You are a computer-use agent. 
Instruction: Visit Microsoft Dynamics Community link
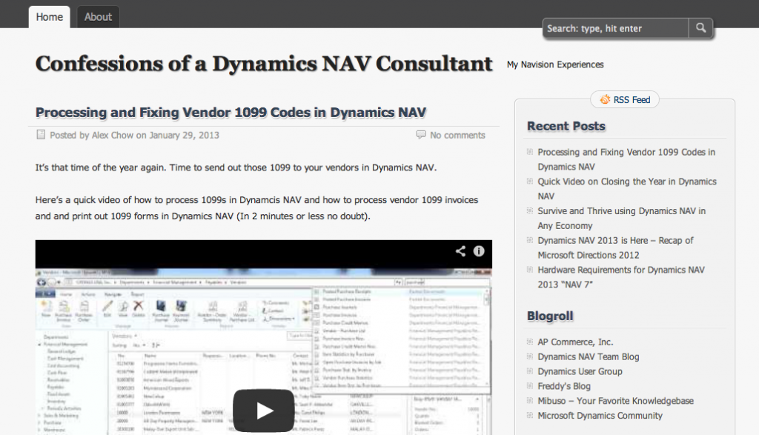[x=600, y=416]
